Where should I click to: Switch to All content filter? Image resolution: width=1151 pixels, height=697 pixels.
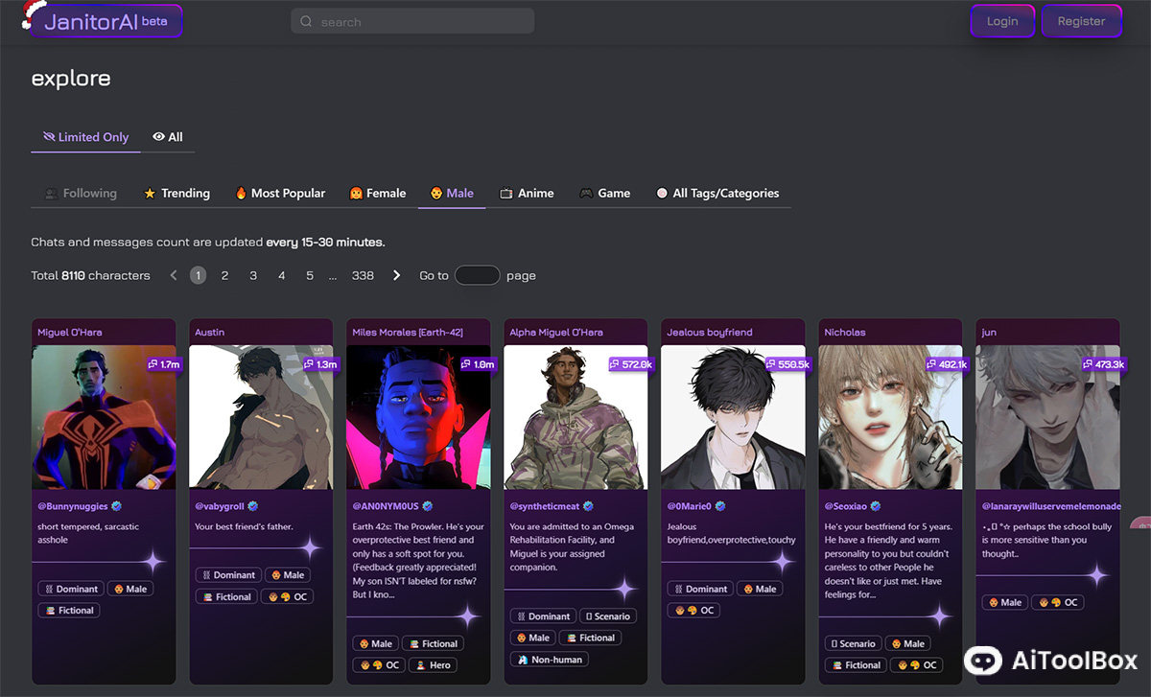point(168,137)
